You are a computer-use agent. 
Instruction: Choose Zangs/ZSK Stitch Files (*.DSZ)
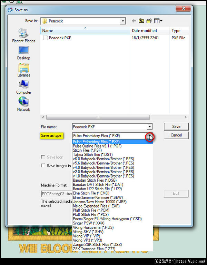pos(112,245)
